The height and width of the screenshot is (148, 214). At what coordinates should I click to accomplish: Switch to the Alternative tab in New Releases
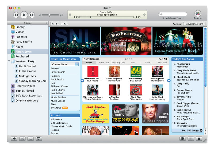click(104, 63)
